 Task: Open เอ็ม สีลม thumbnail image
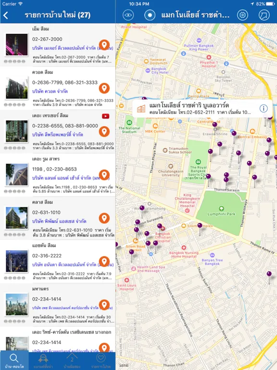(17, 45)
